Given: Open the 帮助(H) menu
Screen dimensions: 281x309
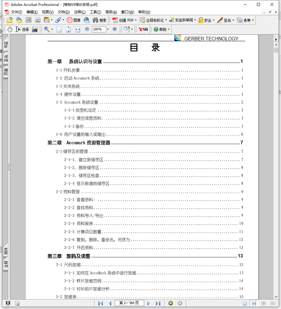Looking at the screenshot, I should [x=144, y=12].
